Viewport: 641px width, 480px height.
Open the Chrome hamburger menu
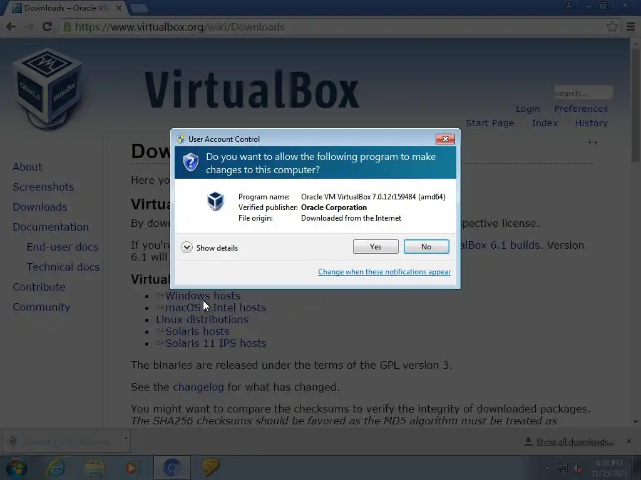630,27
